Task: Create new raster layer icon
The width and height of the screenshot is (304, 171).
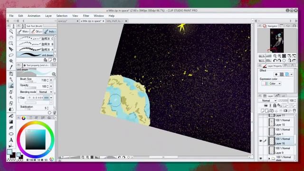Action: [263, 111]
